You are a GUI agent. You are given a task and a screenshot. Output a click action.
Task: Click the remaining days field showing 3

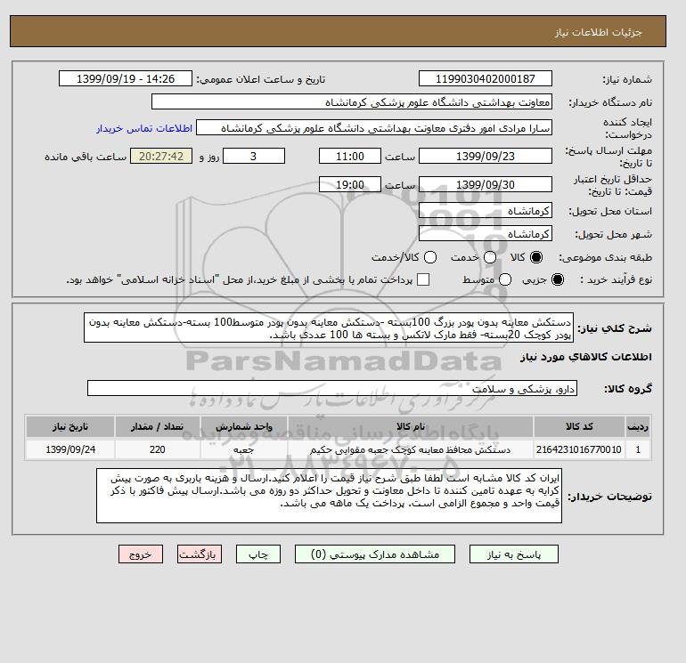[254, 156]
